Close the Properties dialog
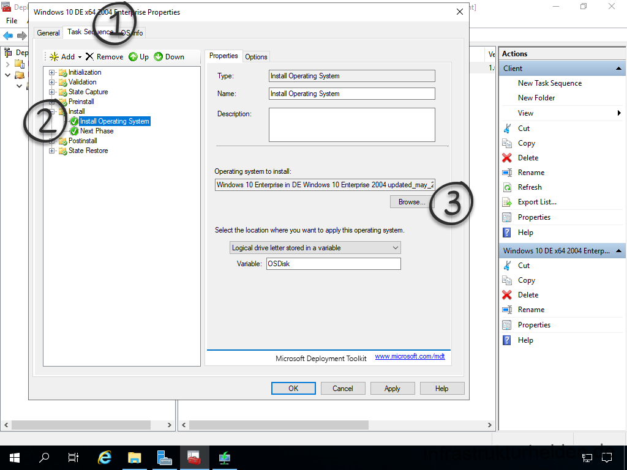Image resolution: width=627 pixels, height=470 pixels. coord(460,12)
